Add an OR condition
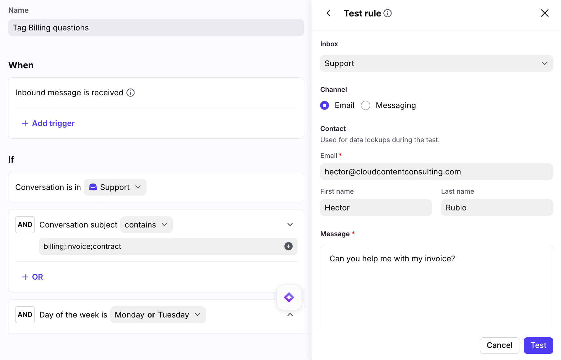This screenshot has height=360, width=561. [33, 277]
